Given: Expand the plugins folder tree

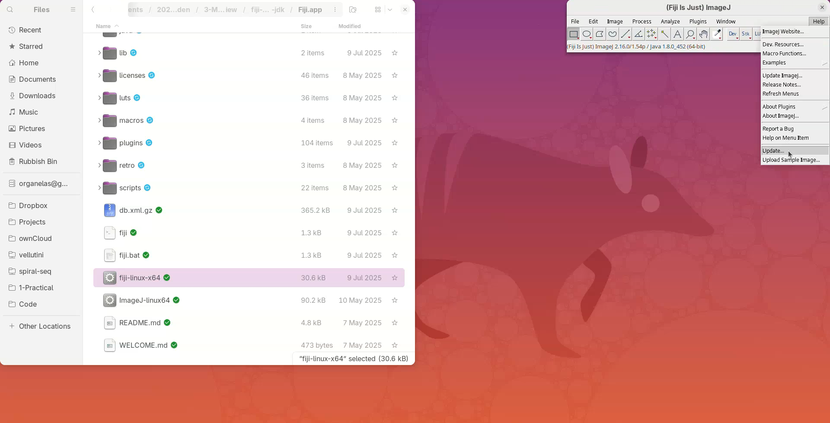Looking at the screenshot, I should (99, 143).
